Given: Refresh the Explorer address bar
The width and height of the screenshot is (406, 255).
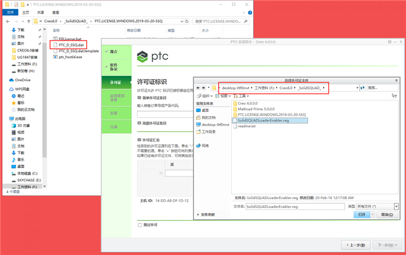Looking at the screenshot, I should (187, 21).
